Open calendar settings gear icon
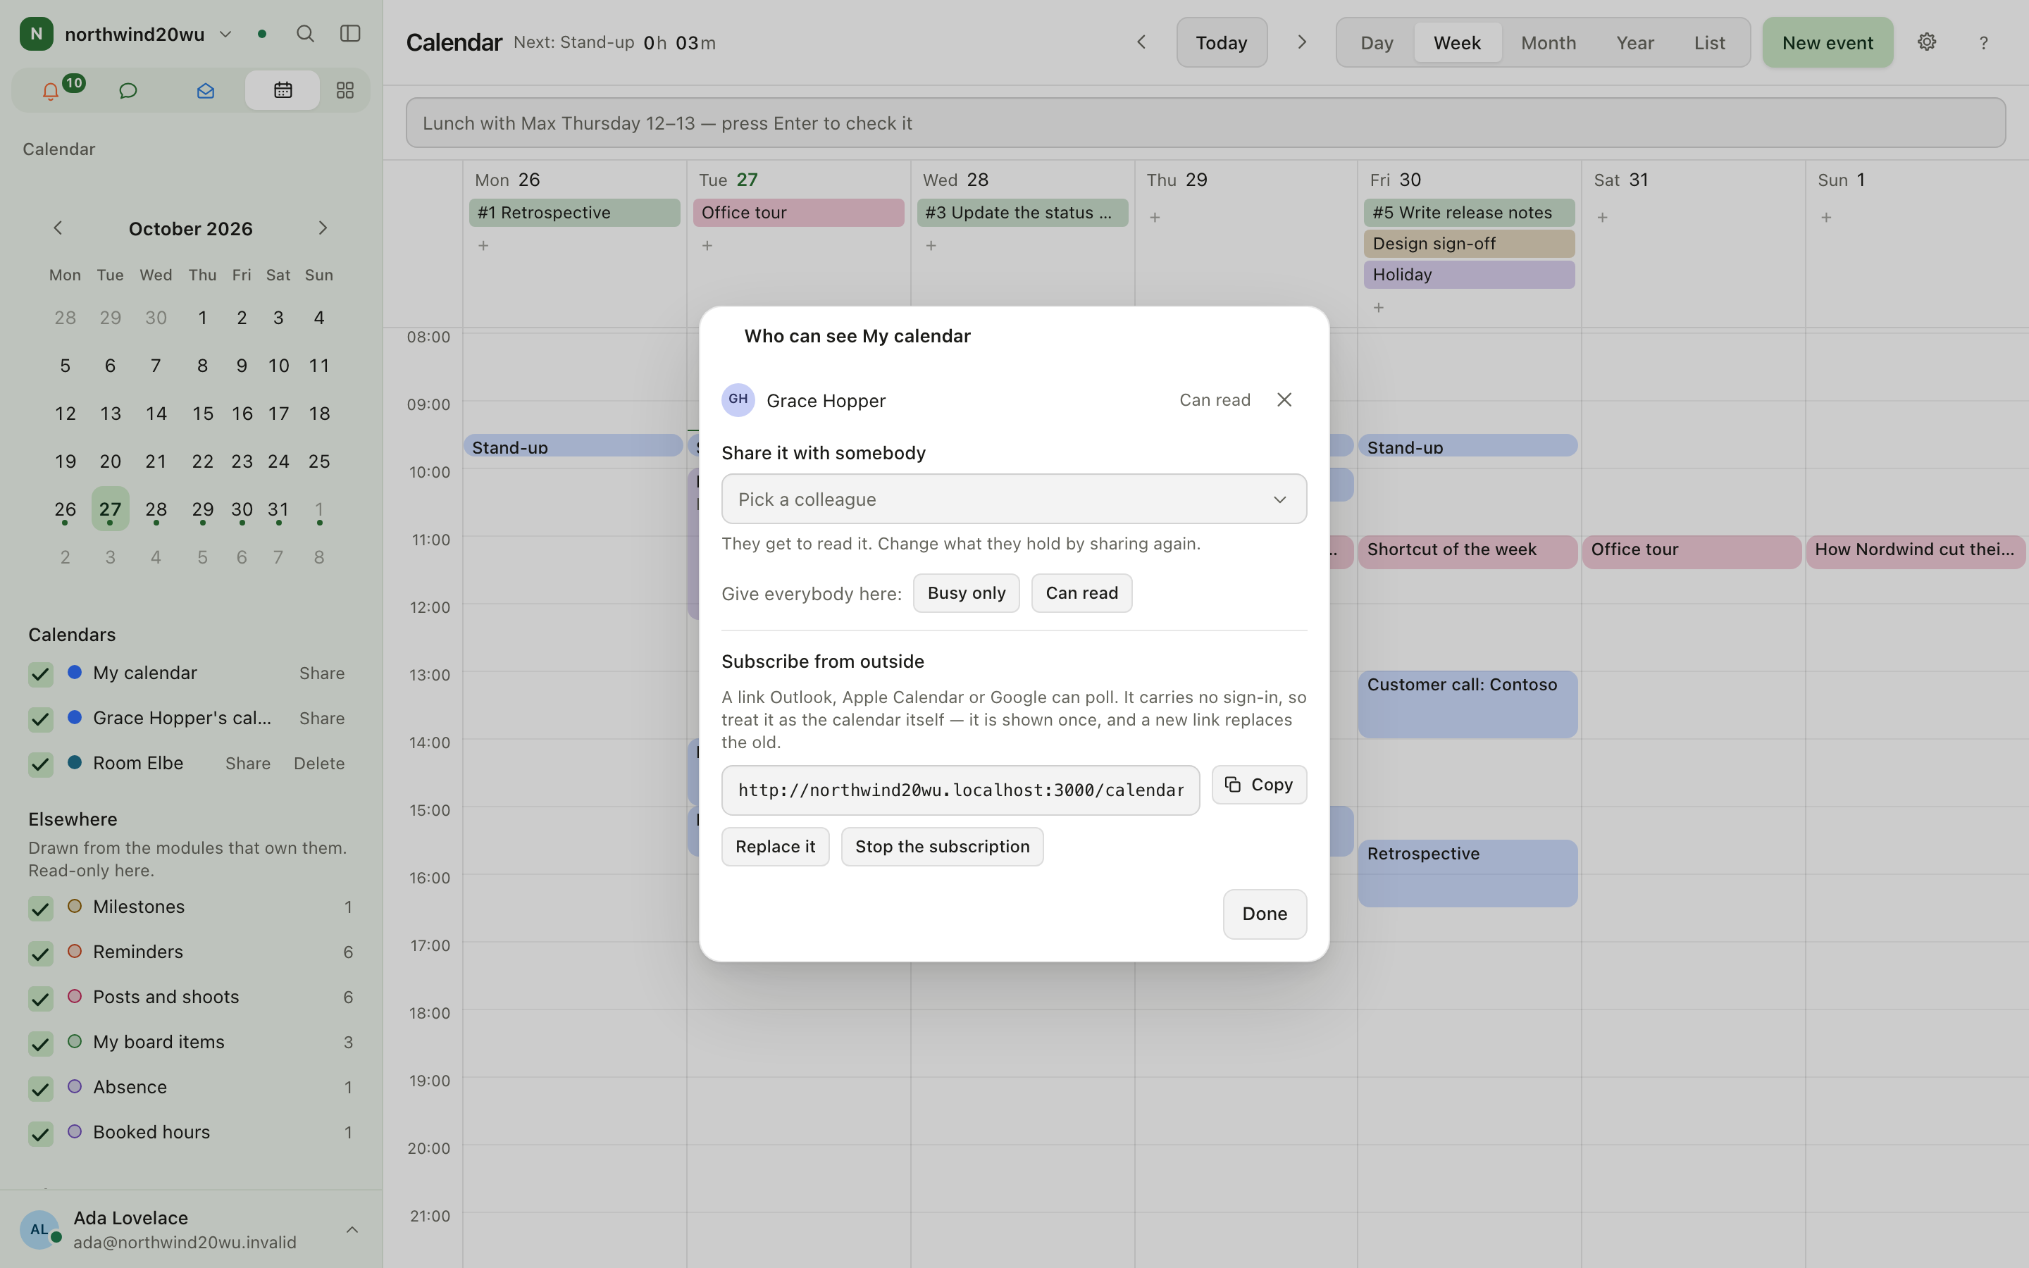This screenshot has height=1268, width=2029. click(x=1926, y=42)
